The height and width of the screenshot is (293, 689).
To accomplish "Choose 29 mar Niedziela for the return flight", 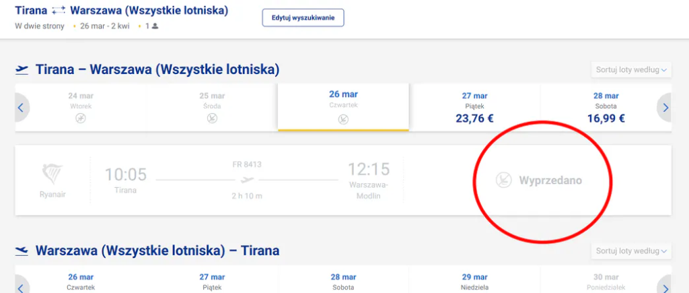I will coord(475,282).
